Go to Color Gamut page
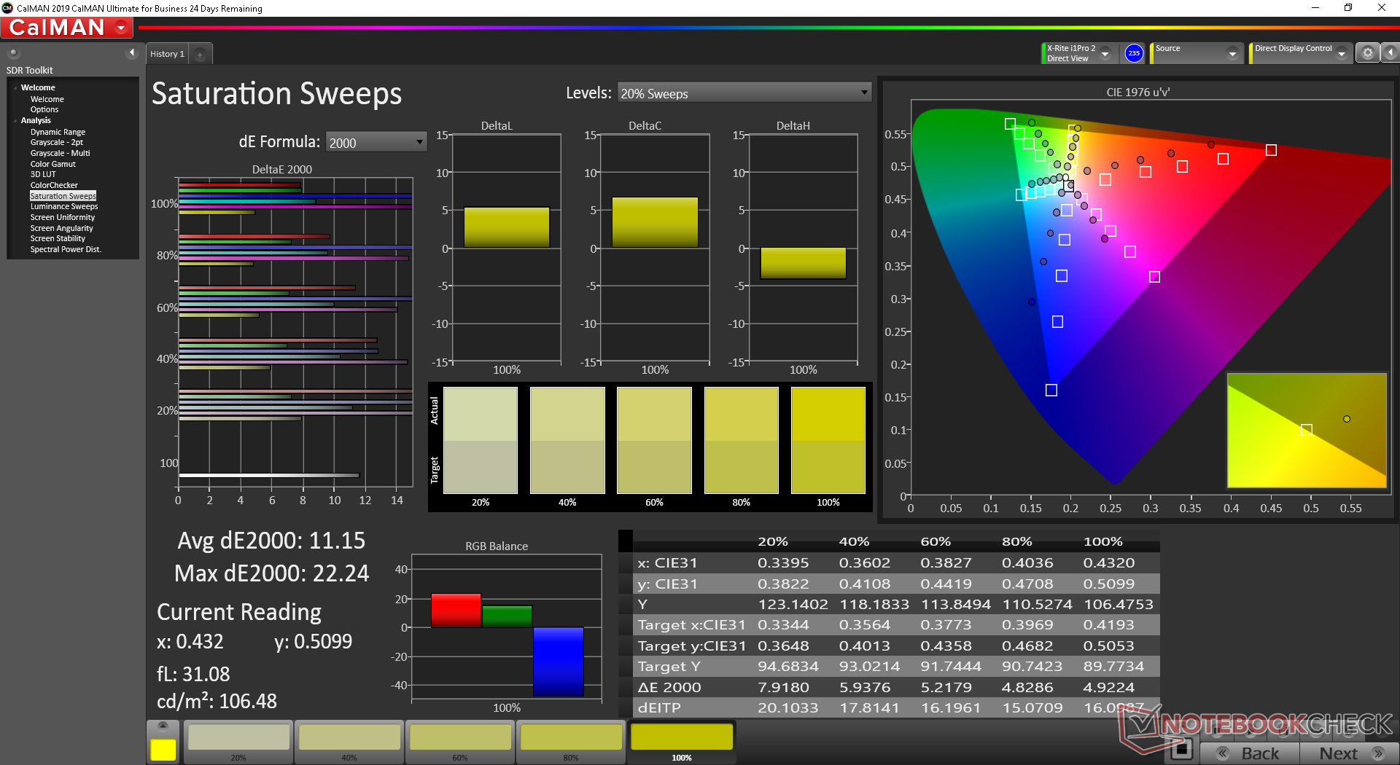The width and height of the screenshot is (1400, 765). point(52,164)
